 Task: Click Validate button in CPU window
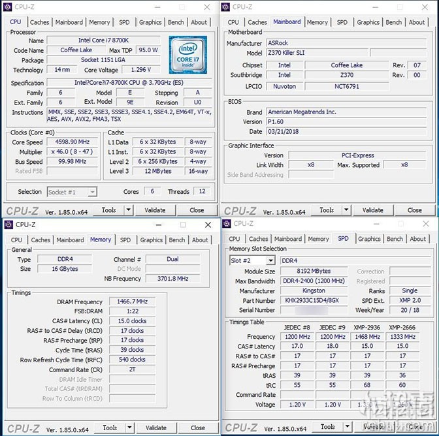(x=155, y=210)
